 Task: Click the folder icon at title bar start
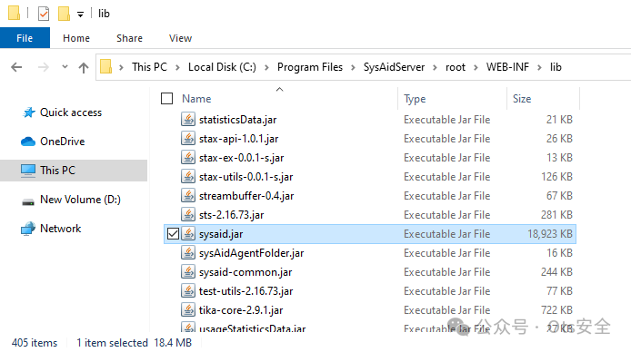click(14, 13)
